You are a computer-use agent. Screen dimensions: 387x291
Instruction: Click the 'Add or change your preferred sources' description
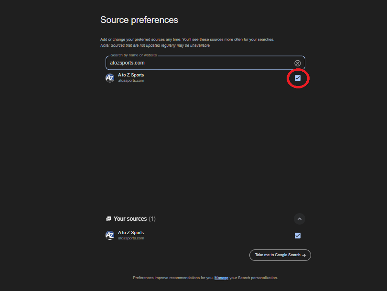(x=187, y=39)
